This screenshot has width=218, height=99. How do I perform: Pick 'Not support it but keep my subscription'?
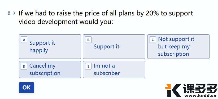(x=178, y=46)
